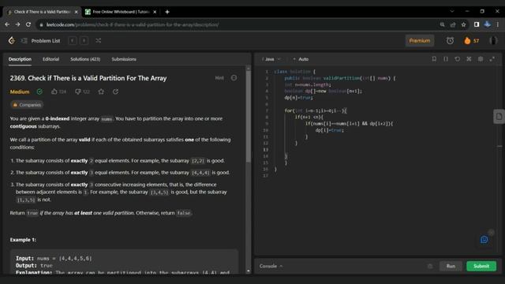The image size is (505, 284).
Task: Format code with braces icon
Action: [x=446, y=59]
